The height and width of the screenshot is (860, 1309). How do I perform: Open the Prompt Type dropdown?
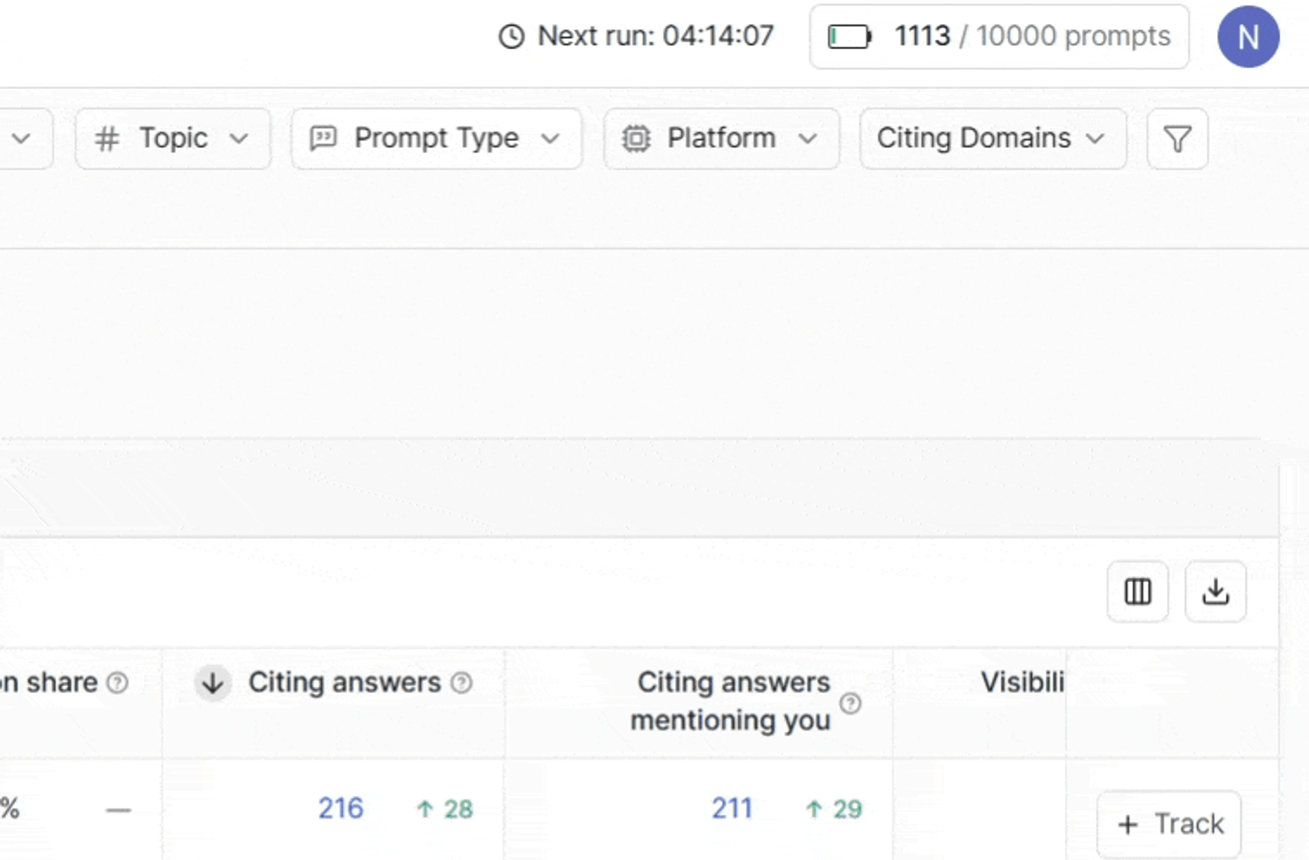pos(436,139)
